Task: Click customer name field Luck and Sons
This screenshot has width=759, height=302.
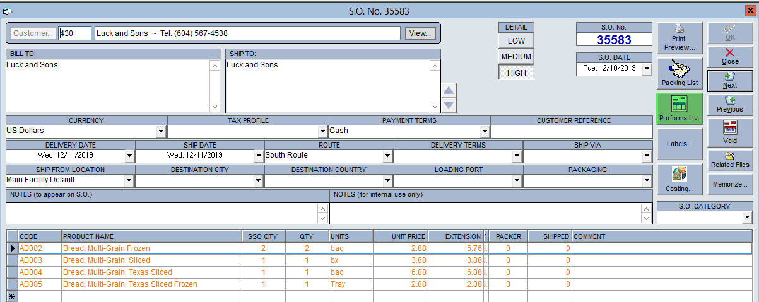Action: point(247,33)
